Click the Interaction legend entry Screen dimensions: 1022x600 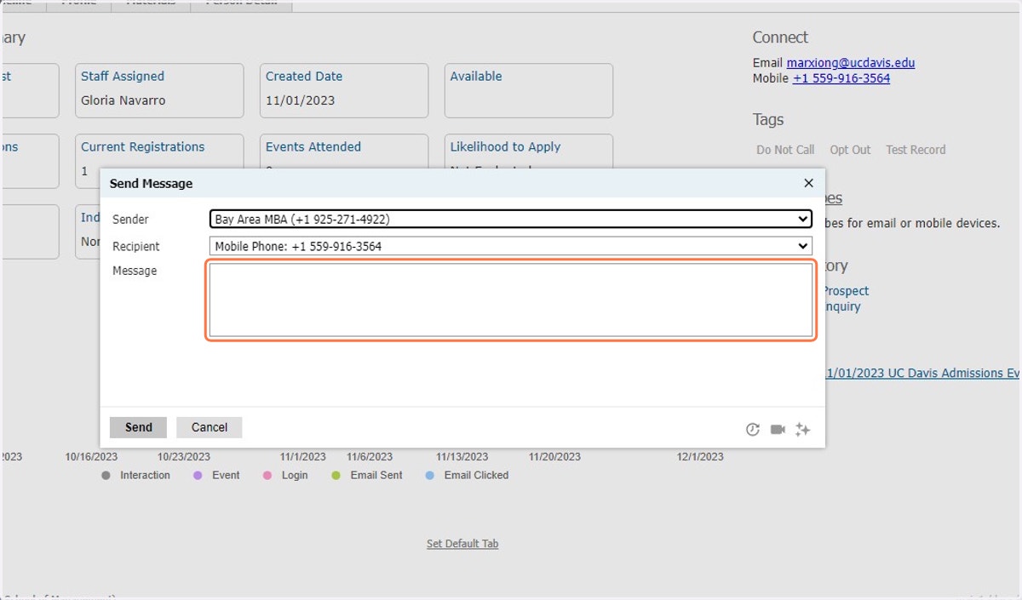(136, 476)
